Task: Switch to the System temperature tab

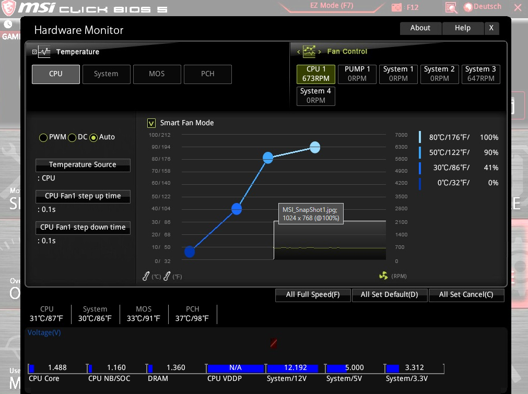Action: [x=107, y=74]
